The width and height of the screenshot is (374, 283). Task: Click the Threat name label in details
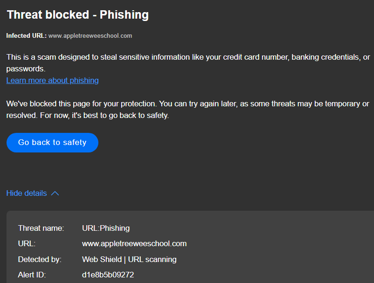point(41,228)
